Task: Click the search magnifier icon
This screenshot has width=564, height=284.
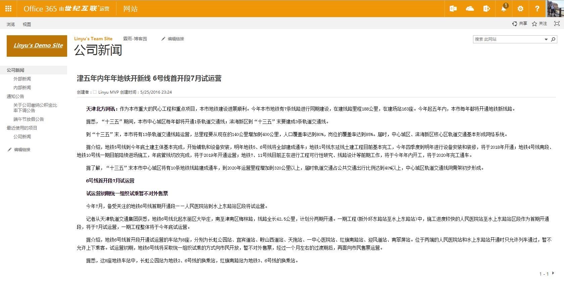Action: [x=553, y=39]
